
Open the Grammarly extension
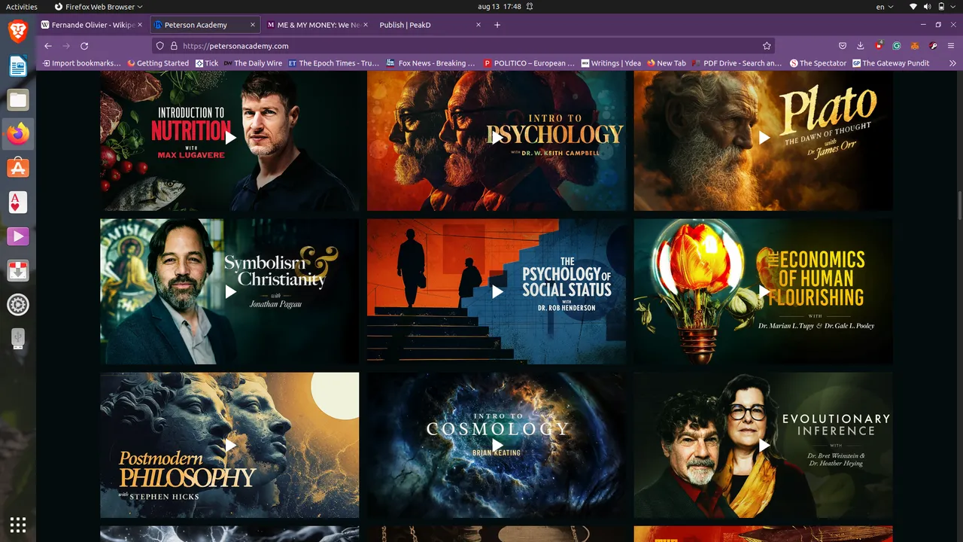click(x=897, y=46)
